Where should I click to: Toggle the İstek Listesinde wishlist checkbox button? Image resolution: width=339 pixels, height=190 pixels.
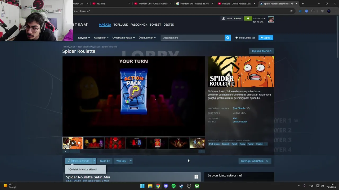(79, 161)
